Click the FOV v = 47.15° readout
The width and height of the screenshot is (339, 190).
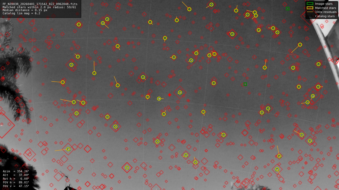click(x=16, y=186)
